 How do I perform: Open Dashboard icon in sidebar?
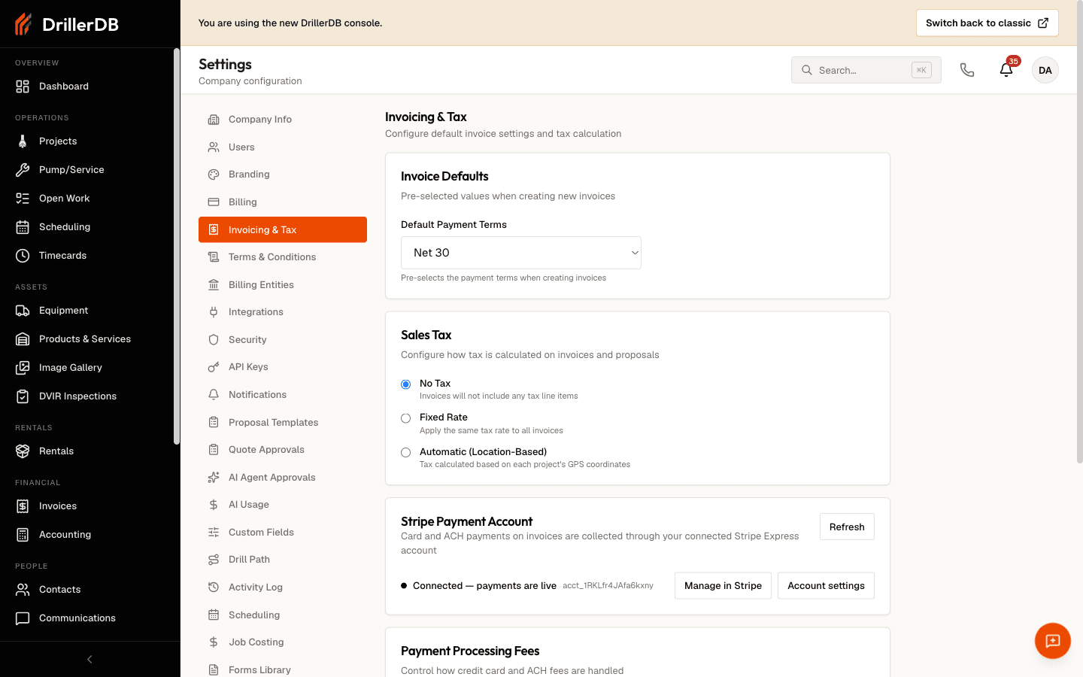pyautogui.click(x=23, y=87)
